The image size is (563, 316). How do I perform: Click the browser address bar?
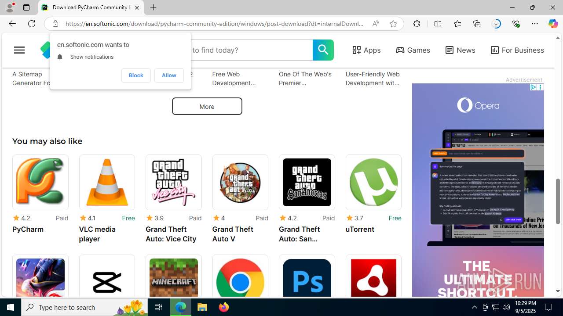click(214, 24)
